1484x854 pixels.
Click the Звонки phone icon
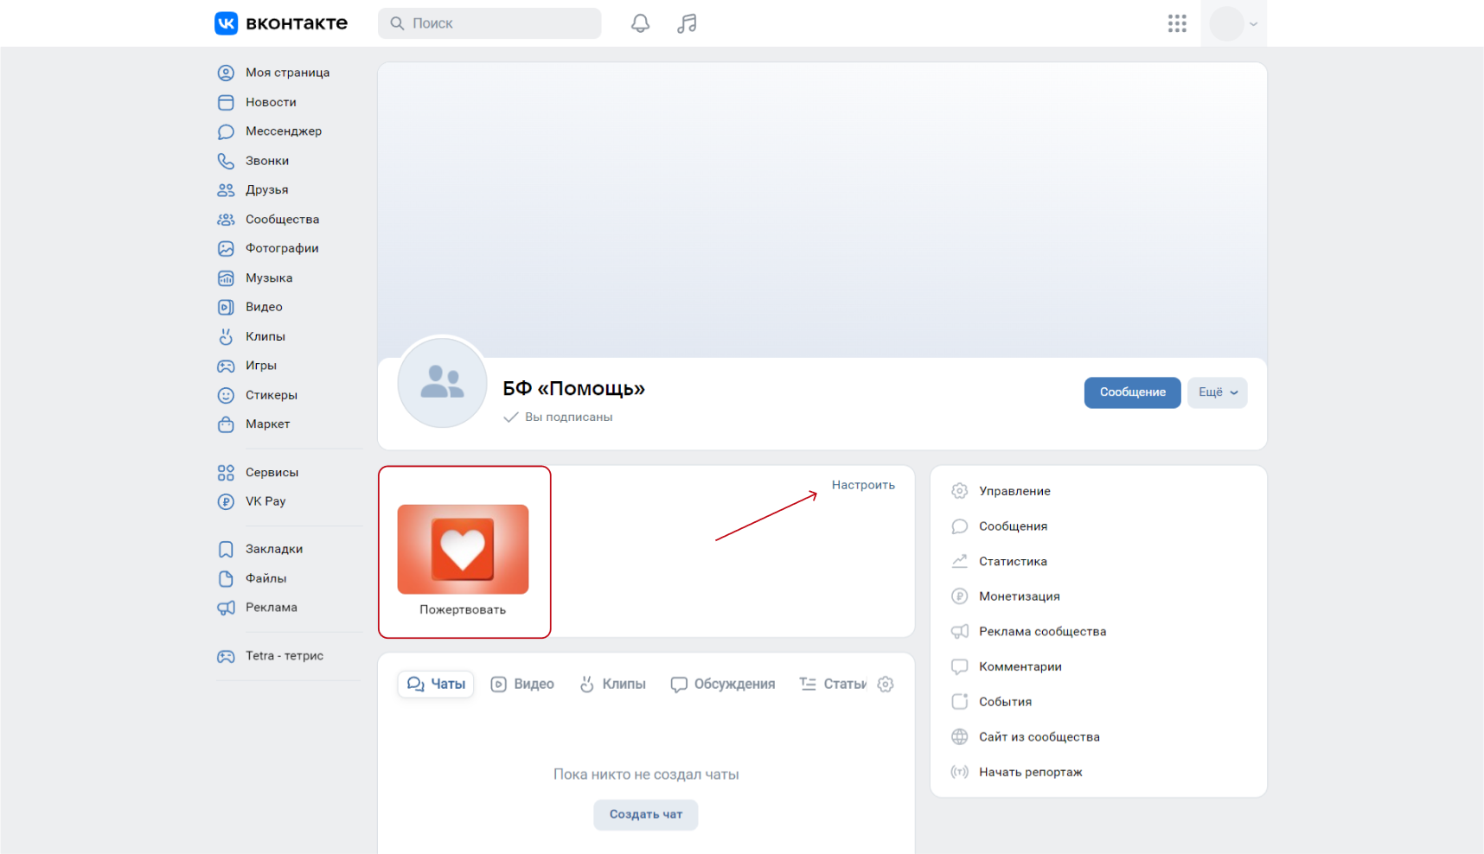pos(226,161)
